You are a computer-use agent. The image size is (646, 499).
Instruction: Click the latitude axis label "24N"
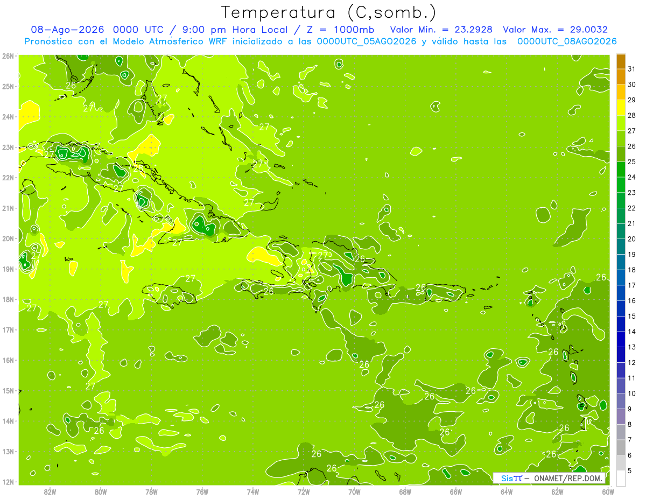coord(8,117)
